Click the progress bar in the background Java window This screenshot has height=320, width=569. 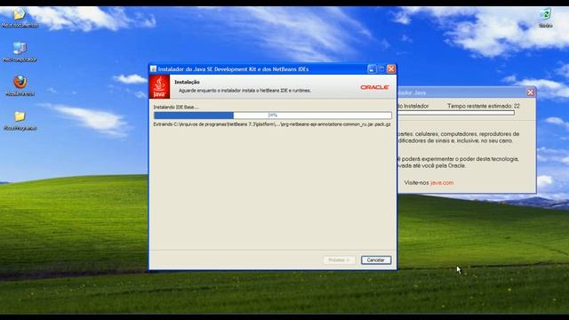[x=456, y=113]
